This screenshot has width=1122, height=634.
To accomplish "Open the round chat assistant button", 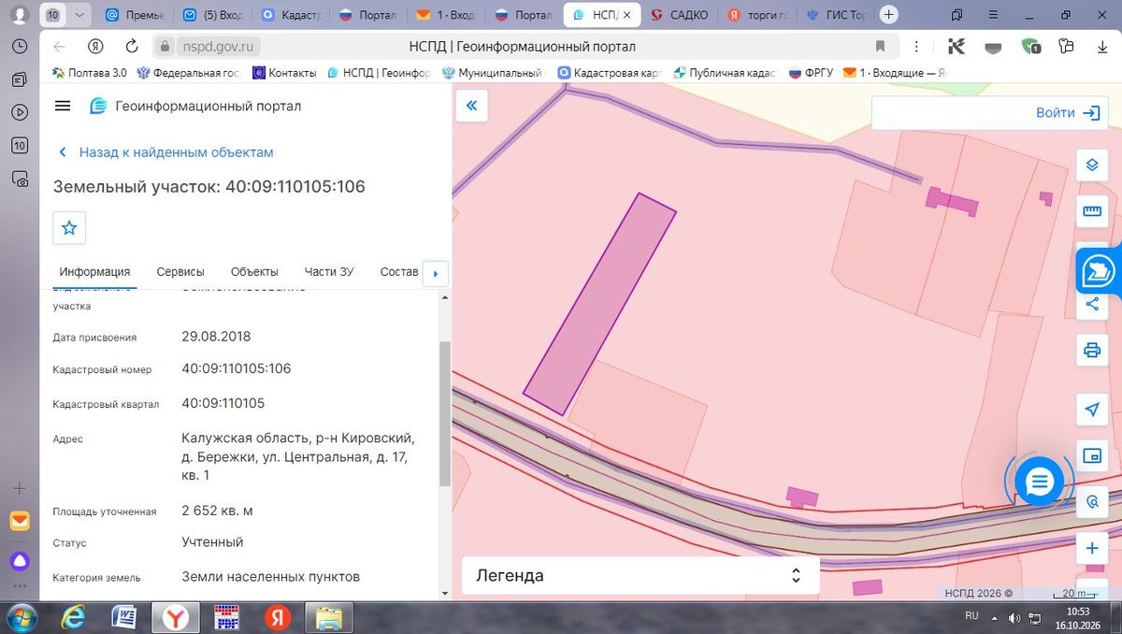I will [x=1039, y=481].
